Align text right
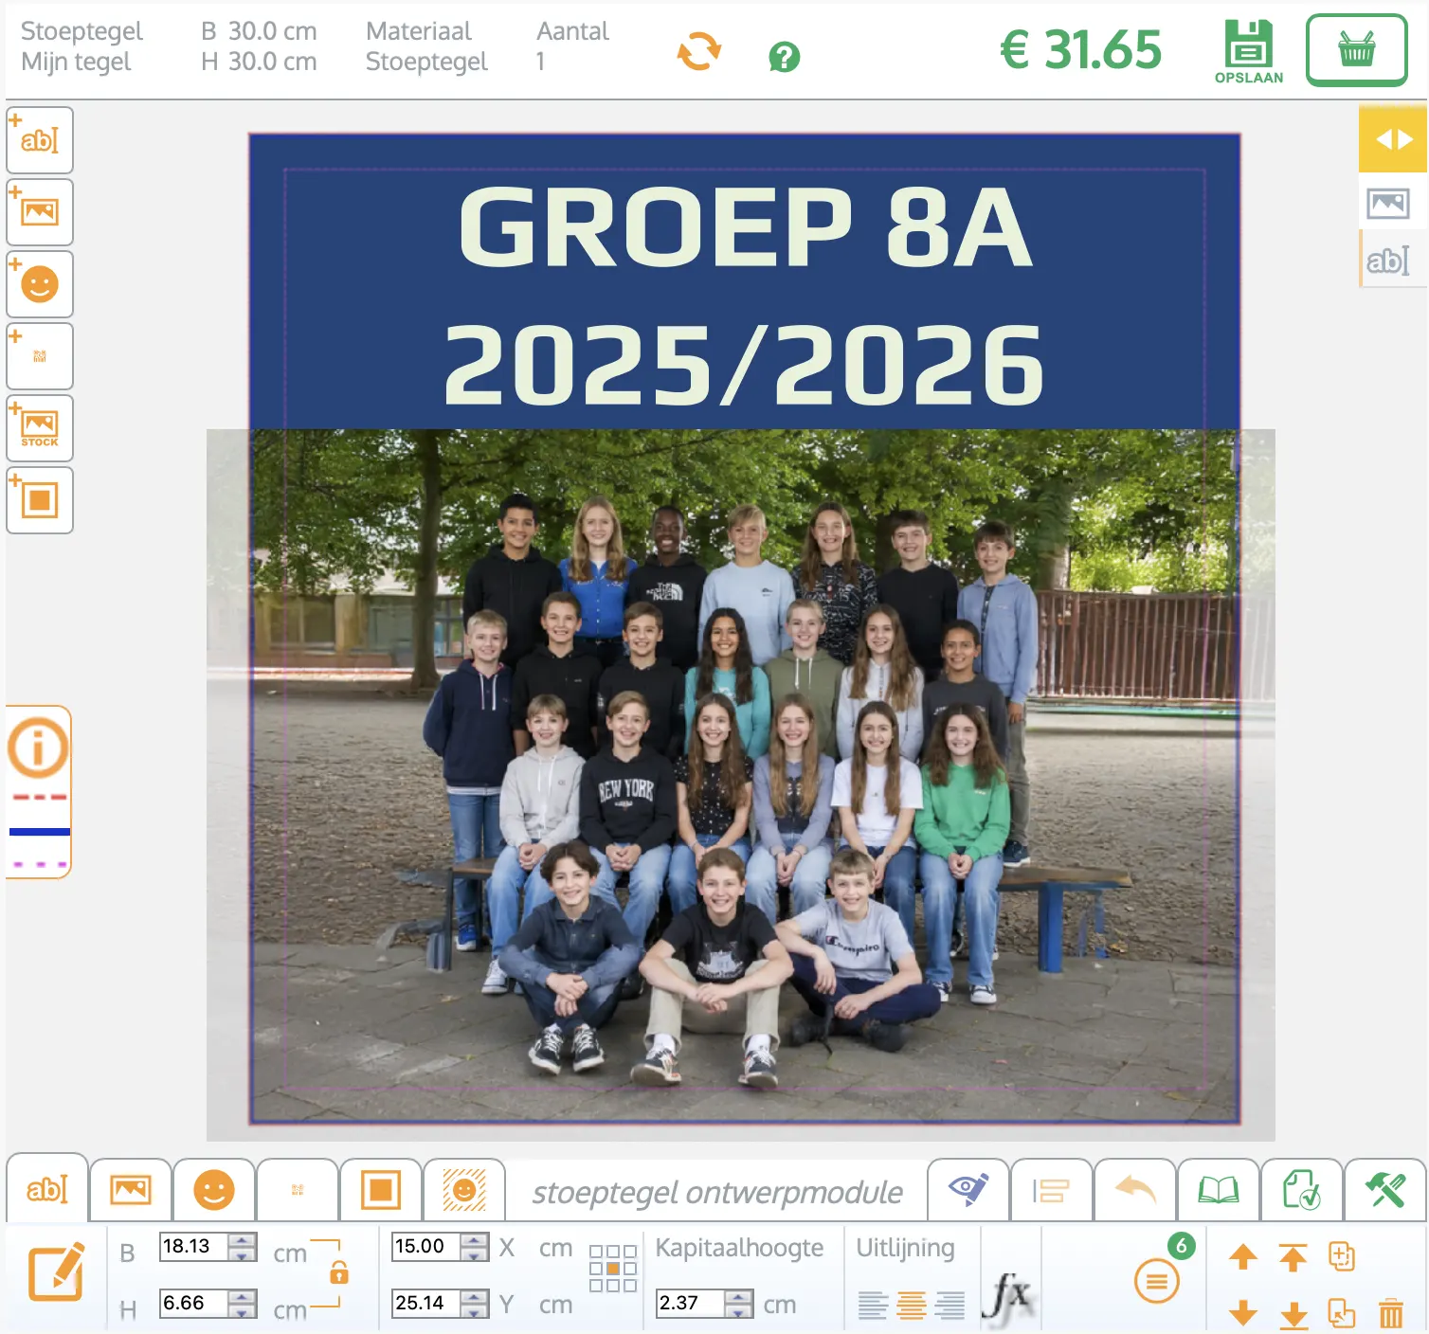This screenshot has width=1429, height=1334. (950, 1306)
